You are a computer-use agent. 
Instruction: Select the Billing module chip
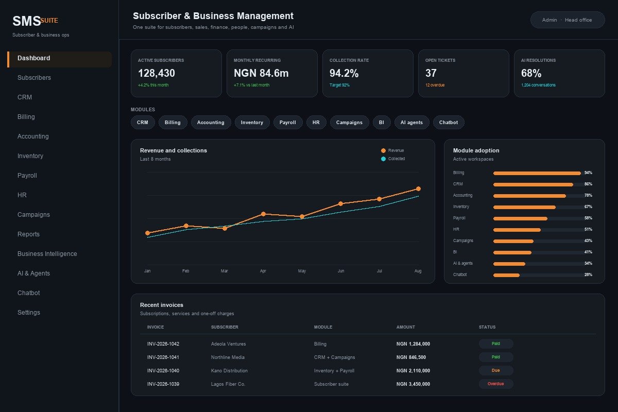pos(173,123)
